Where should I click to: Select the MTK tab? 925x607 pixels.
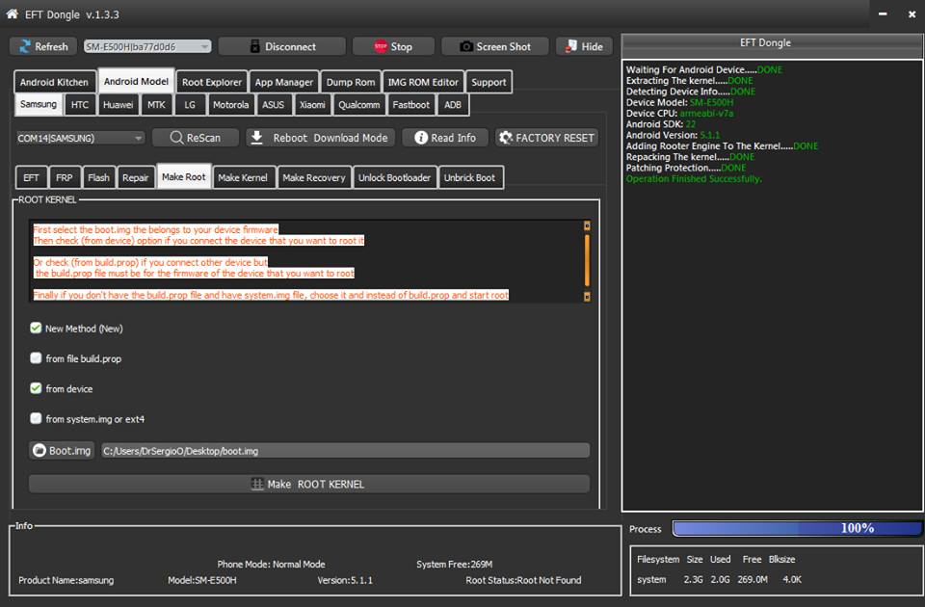[156, 104]
